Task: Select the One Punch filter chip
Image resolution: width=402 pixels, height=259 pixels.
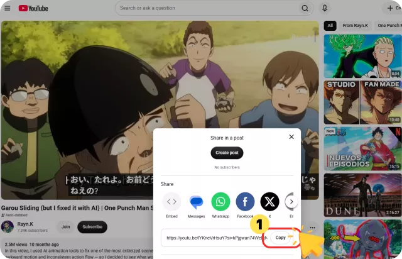Action: 389,25
